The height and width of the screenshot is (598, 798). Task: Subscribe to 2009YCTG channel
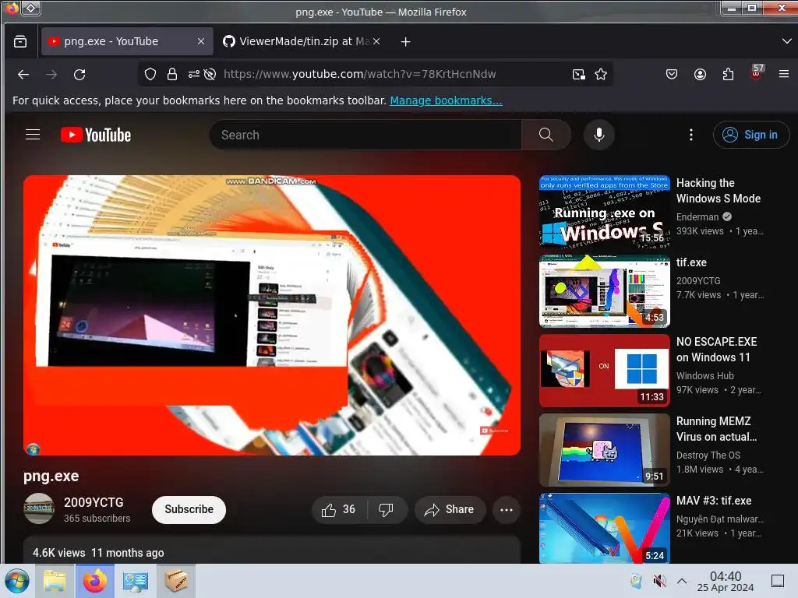point(189,509)
